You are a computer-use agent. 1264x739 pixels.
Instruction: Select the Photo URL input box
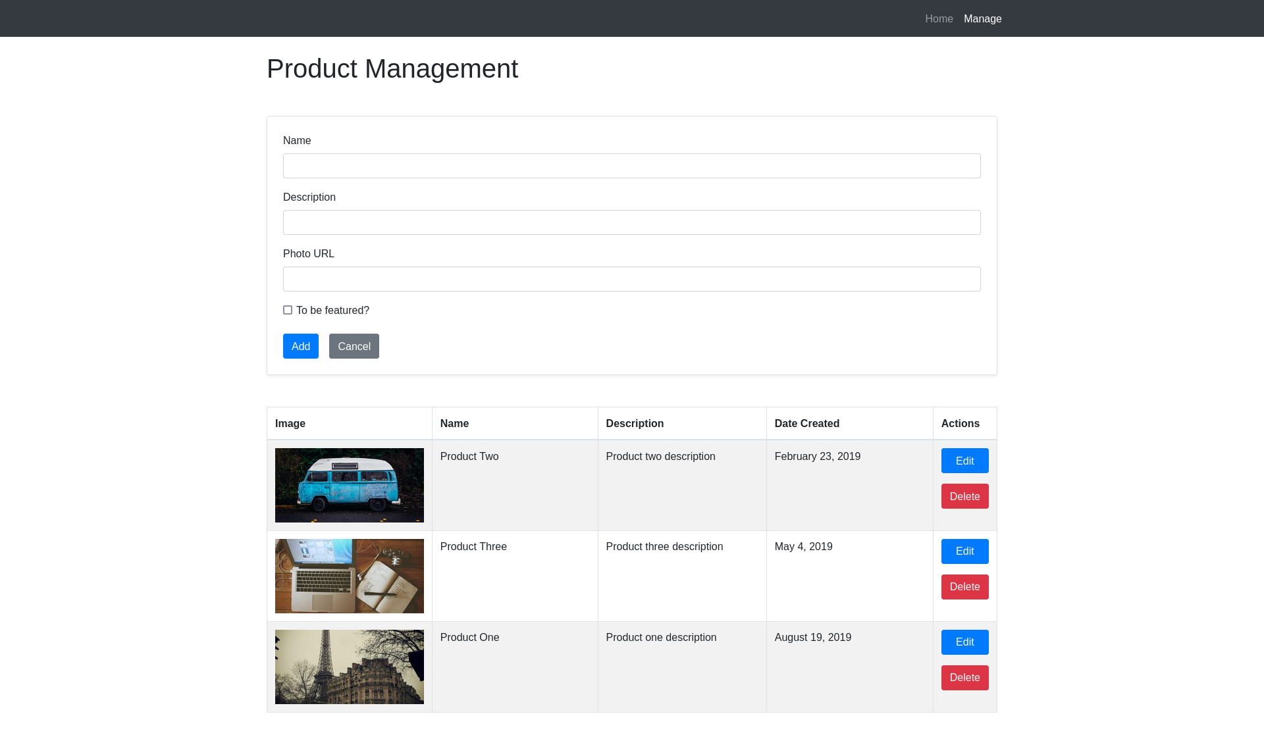[631, 279]
